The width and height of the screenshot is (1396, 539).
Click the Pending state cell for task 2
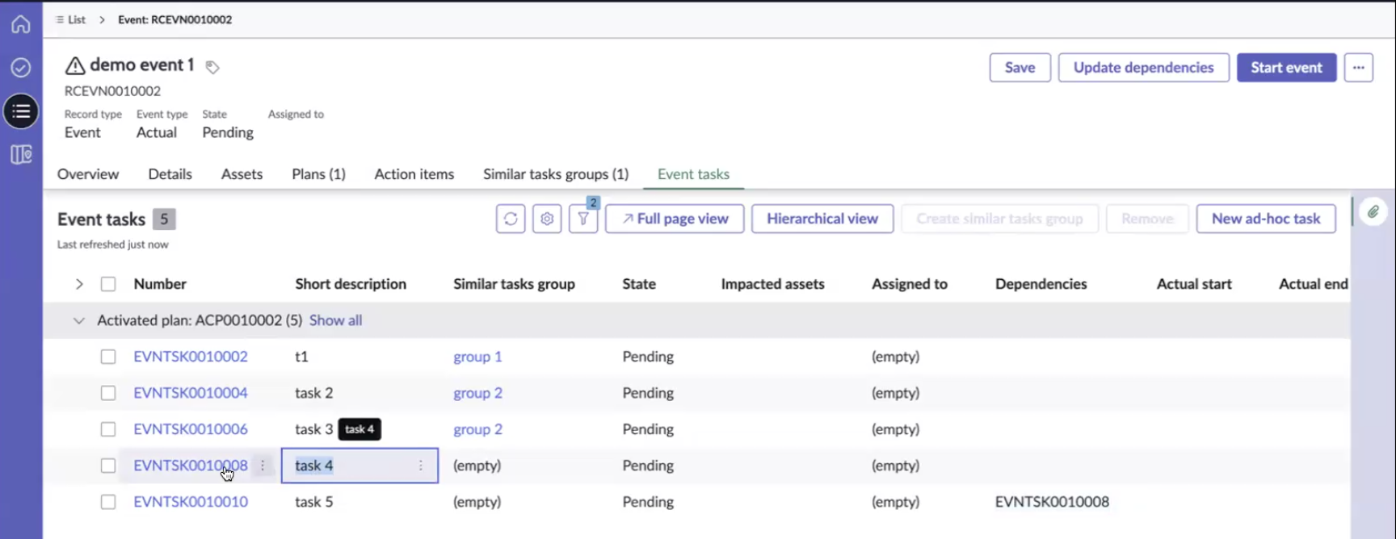tap(648, 393)
